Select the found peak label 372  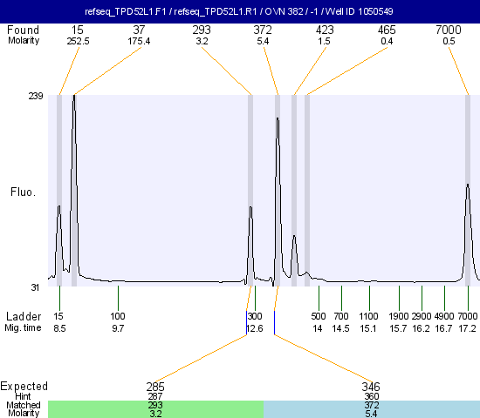[263, 30]
